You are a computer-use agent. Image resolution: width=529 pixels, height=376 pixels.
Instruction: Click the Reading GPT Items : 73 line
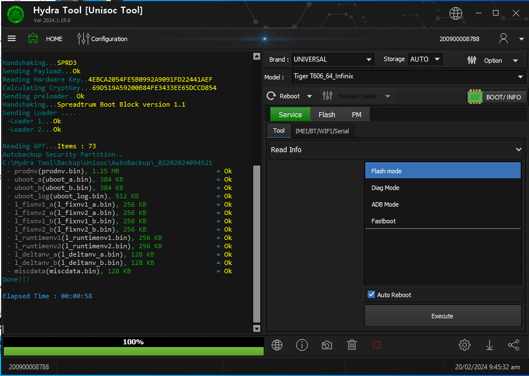tap(49, 146)
